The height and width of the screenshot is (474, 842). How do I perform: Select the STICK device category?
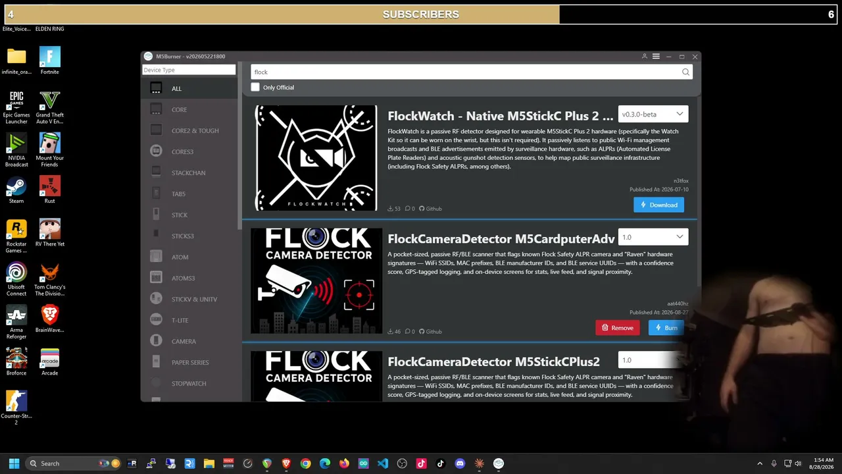pyautogui.click(x=191, y=215)
